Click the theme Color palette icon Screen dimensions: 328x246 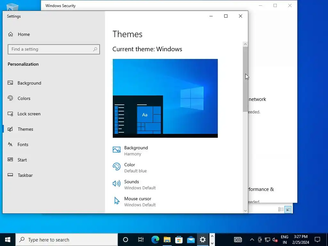pos(117,167)
